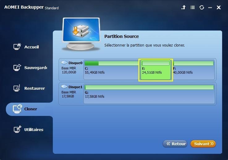The height and width of the screenshot is (160, 228).
Task: Click the Disque1 drive icon
Action: 64,87
